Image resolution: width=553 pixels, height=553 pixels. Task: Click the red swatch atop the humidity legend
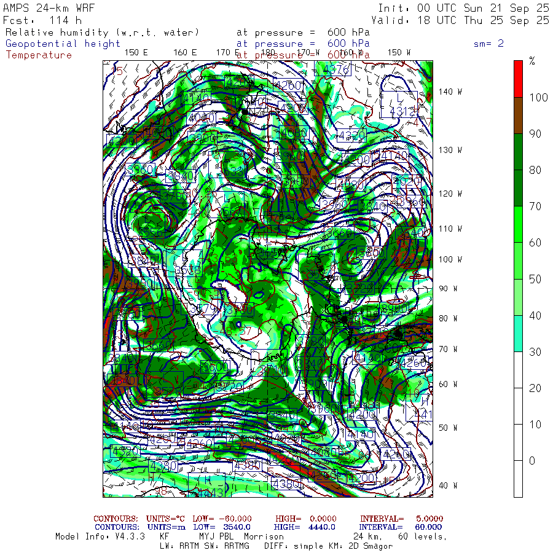(x=518, y=78)
